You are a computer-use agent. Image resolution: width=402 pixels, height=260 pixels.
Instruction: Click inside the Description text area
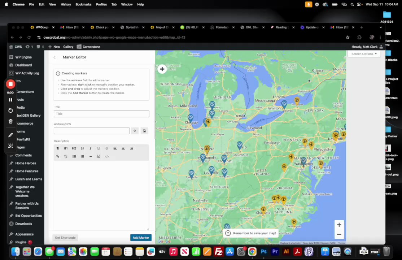(101, 195)
